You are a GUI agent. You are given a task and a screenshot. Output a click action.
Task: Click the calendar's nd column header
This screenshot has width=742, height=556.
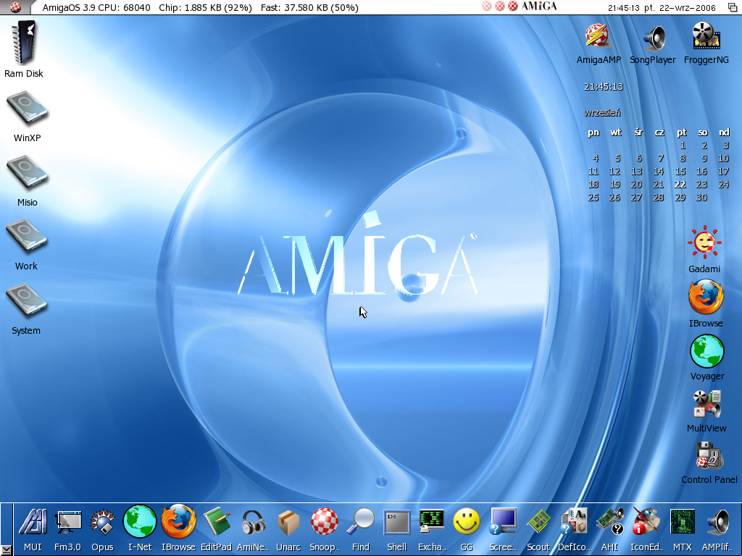724,132
